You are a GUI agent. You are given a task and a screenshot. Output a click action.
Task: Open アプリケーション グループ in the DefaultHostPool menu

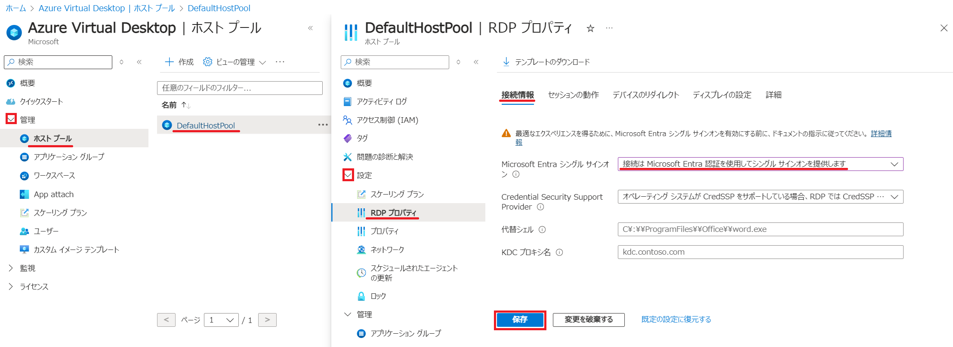click(x=406, y=333)
